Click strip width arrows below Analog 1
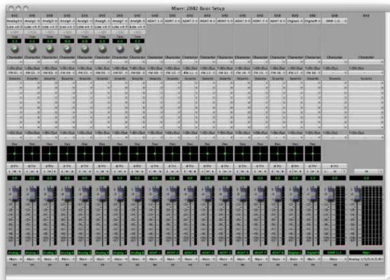The height and width of the screenshot is (280, 390). coord(15,265)
